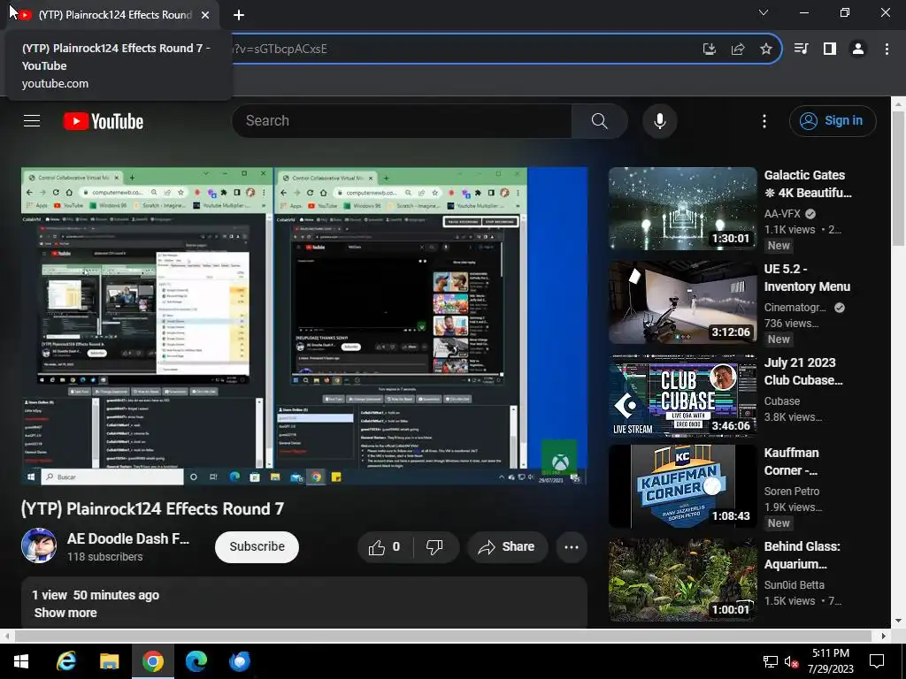Click the vertical scrollbar thumb
The width and height of the screenshot is (906, 679).
[x=898, y=180]
